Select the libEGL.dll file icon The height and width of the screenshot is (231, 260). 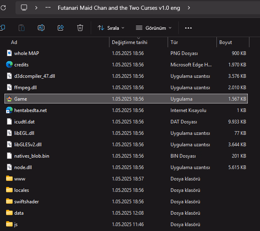(x=9, y=133)
